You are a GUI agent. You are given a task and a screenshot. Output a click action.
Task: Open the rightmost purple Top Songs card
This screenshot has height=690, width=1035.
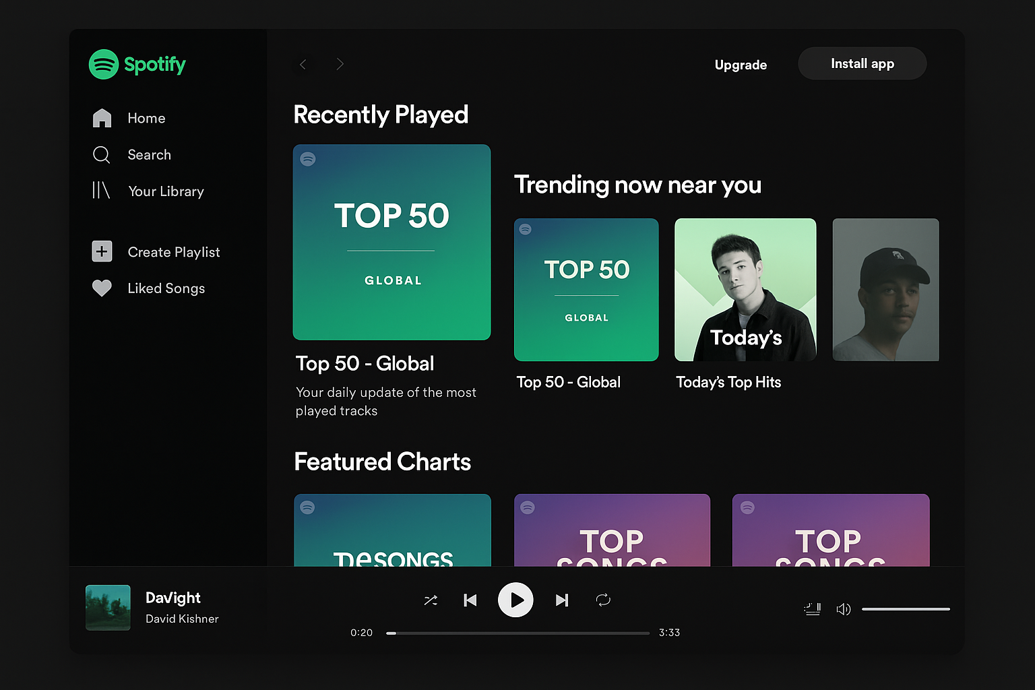click(x=831, y=530)
